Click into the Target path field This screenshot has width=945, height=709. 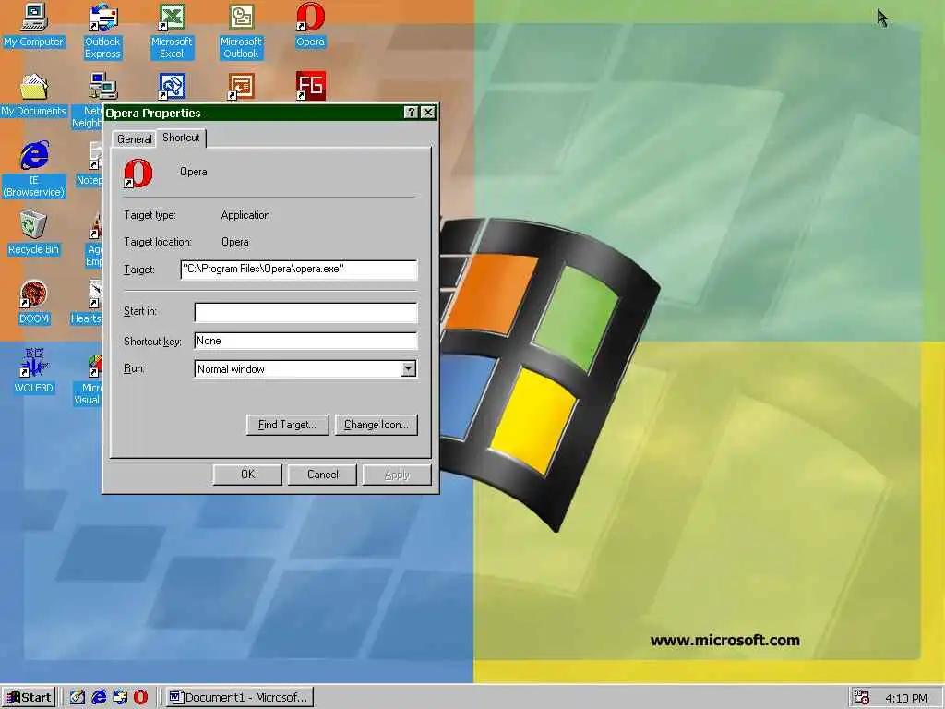tap(299, 270)
